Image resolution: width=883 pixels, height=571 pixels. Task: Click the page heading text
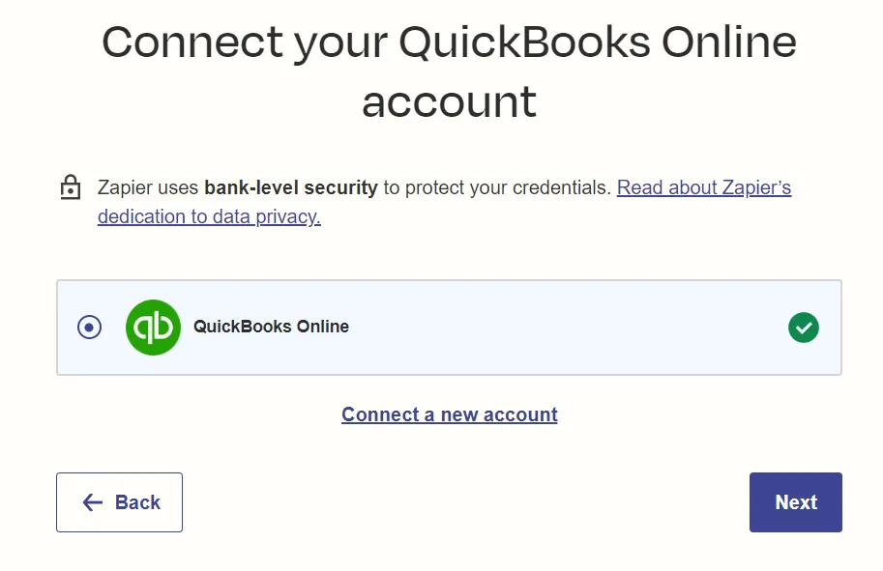coord(450,71)
